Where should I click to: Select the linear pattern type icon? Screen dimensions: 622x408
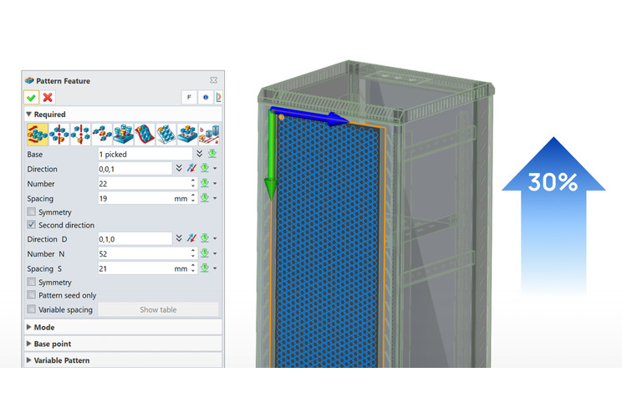point(37,133)
